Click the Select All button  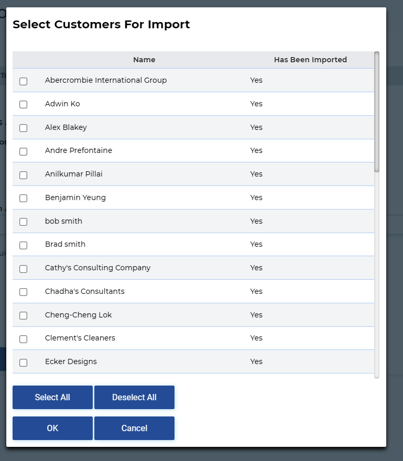52,397
